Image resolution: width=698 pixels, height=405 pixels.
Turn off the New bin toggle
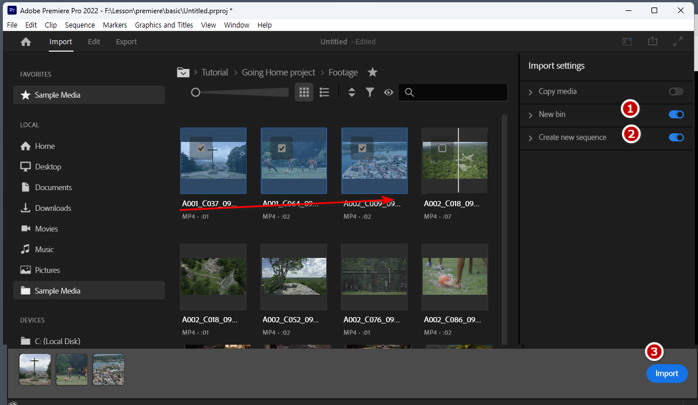coord(676,114)
